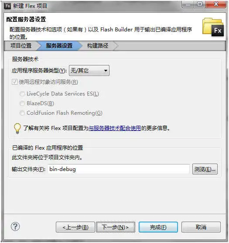Choose ColdFusion Flash Remoting radio option
The height and width of the screenshot is (243, 229).
(x=22, y=113)
